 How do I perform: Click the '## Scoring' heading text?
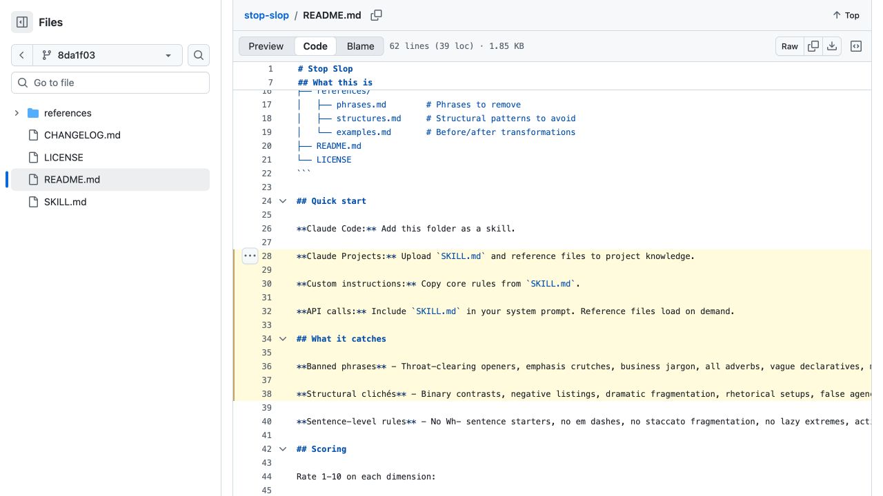[x=321, y=449]
